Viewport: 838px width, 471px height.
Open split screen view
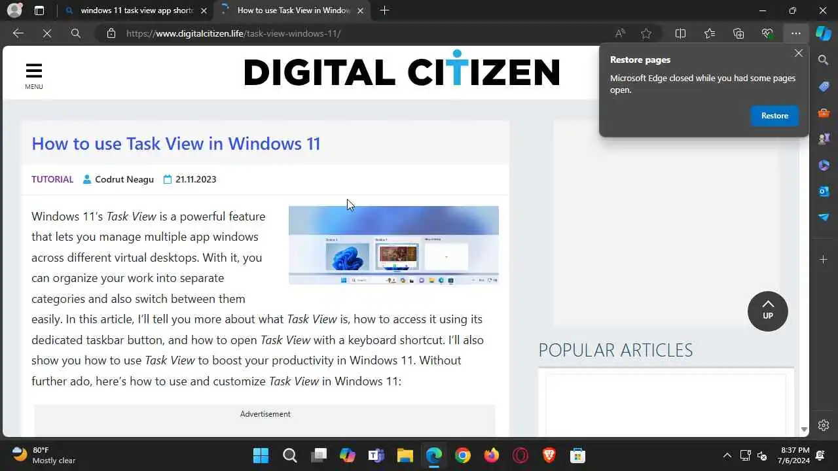pos(680,33)
